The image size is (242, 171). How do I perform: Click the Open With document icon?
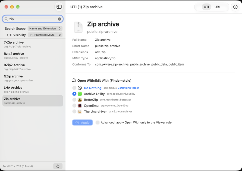74,80
